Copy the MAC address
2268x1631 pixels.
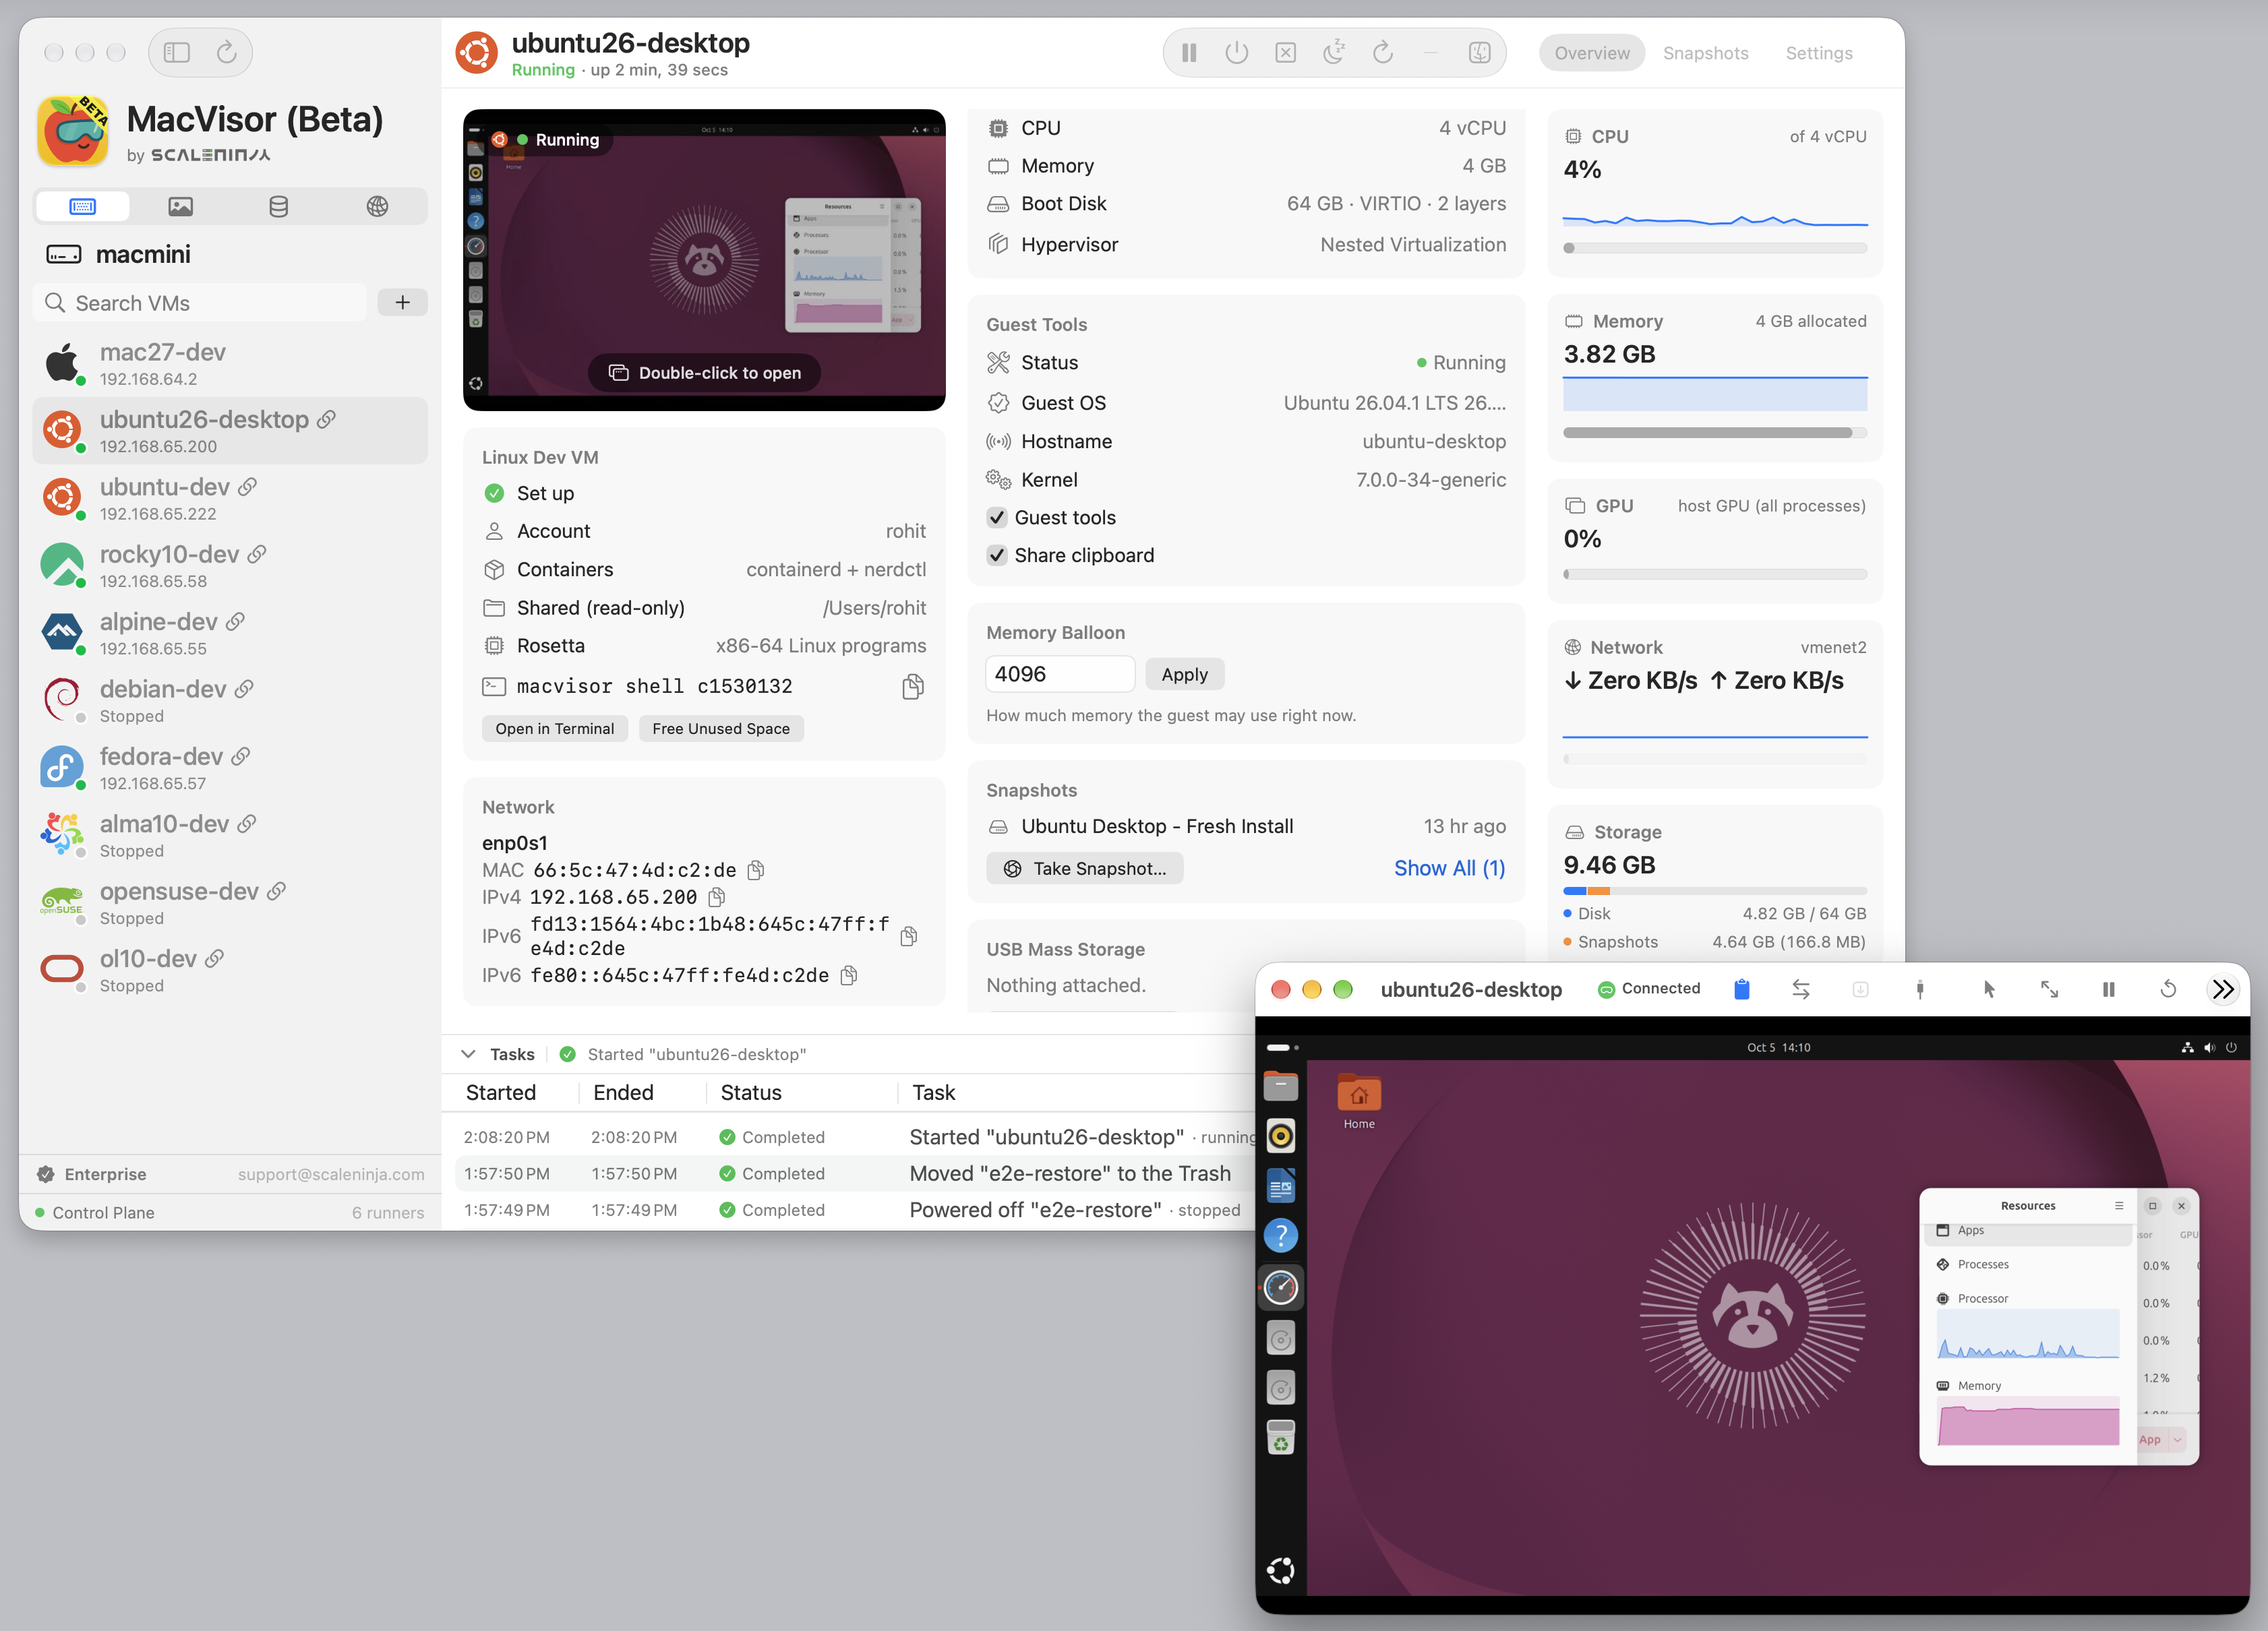756,871
